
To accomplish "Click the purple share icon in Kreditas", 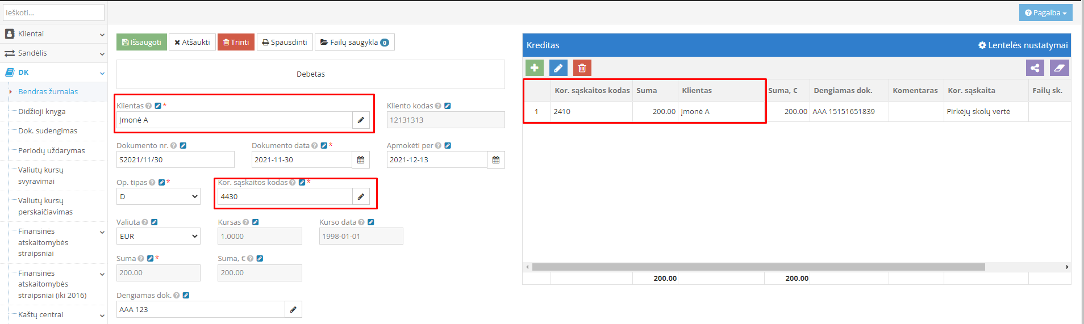I will coord(1035,68).
